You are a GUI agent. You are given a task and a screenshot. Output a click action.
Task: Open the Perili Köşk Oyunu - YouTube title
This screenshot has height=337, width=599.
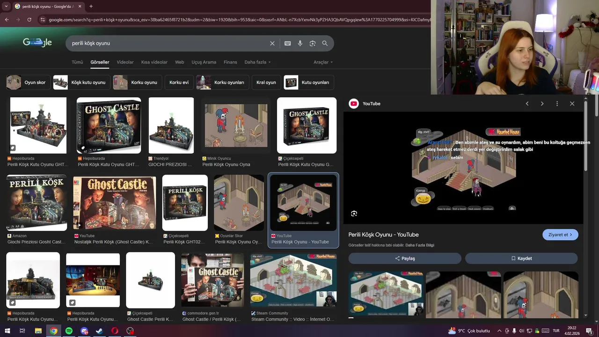click(383, 234)
